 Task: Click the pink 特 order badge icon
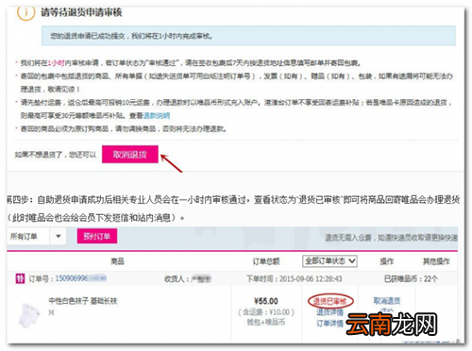(20, 278)
